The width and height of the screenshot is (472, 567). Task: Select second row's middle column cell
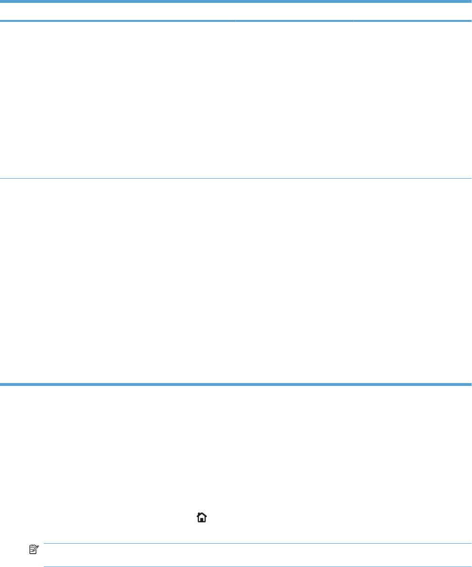(x=294, y=280)
